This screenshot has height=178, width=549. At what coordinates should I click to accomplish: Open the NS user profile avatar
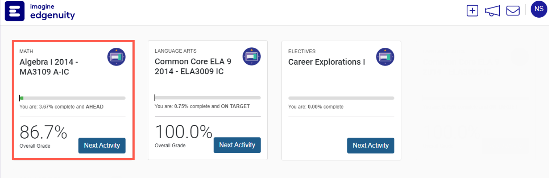539,9
